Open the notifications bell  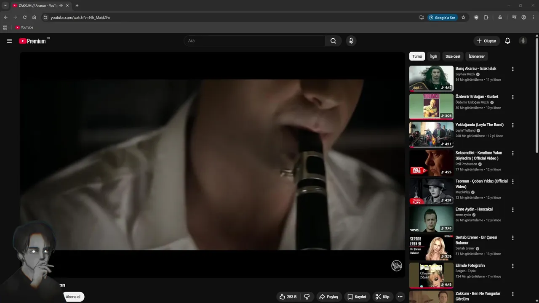(x=507, y=41)
